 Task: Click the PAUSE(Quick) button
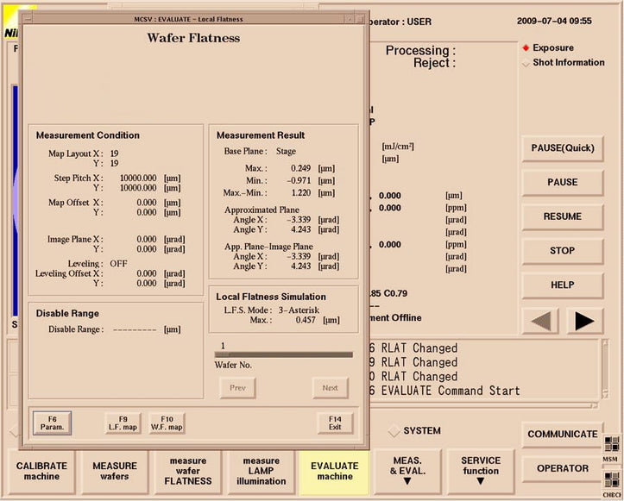coord(563,148)
